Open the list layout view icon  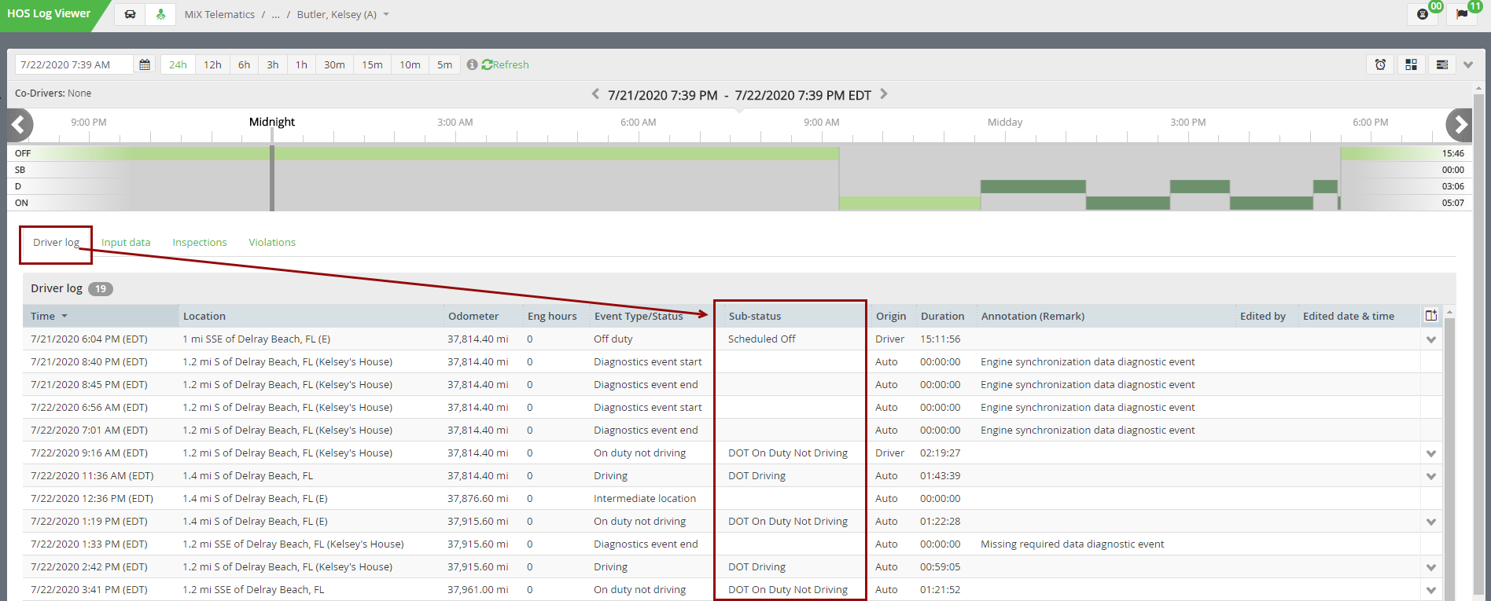1442,64
